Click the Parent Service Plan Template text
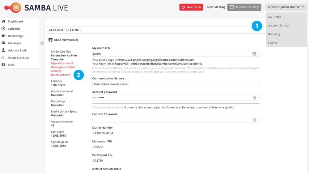Viewport: 309px width, 173px height. click(64, 57)
